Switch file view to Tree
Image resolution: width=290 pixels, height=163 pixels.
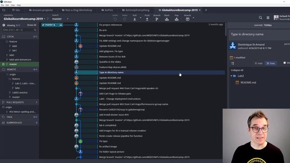click(x=271, y=63)
